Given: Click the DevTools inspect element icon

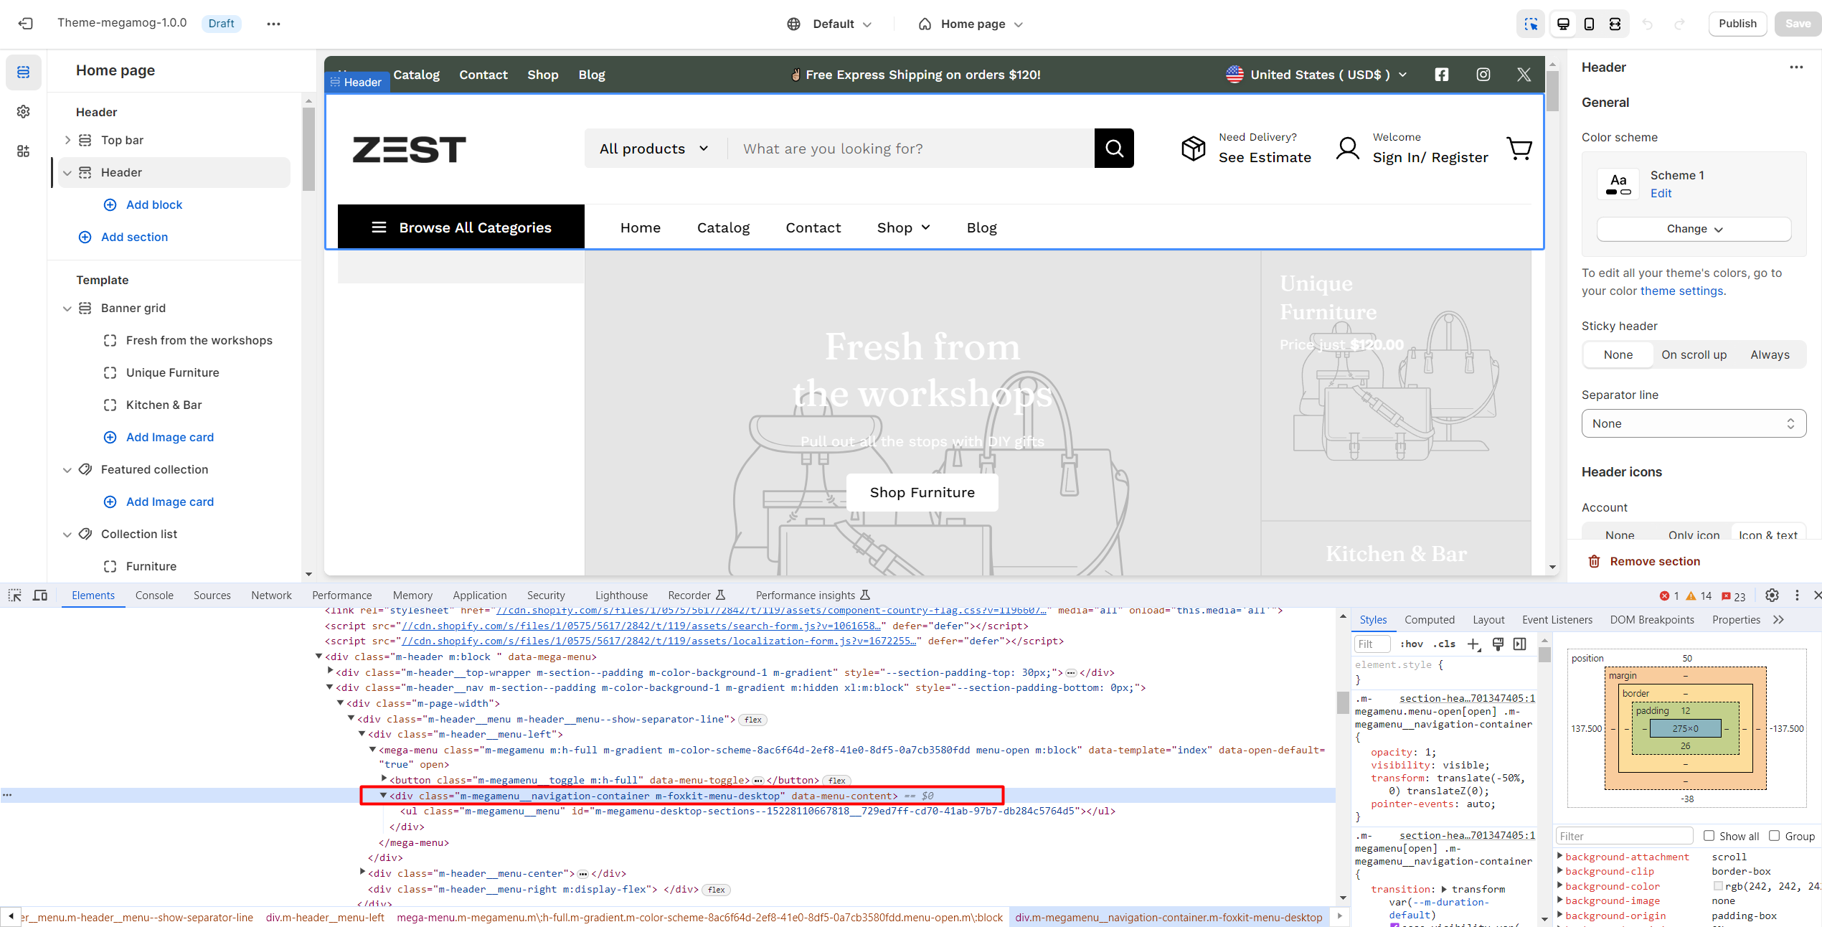Looking at the screenshot, I should click(x=15, y=595).
